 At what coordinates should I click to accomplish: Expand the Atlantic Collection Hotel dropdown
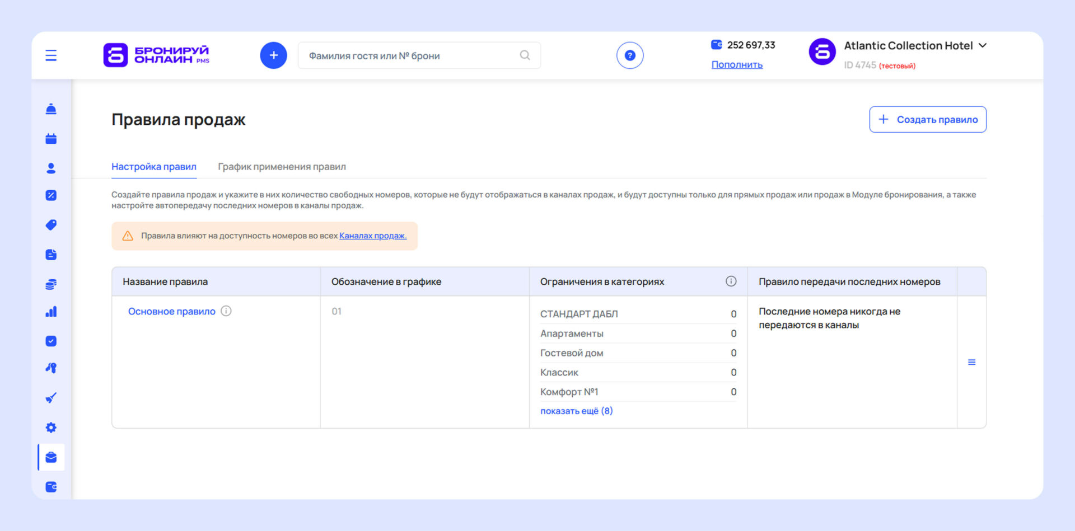pos(983,45)
